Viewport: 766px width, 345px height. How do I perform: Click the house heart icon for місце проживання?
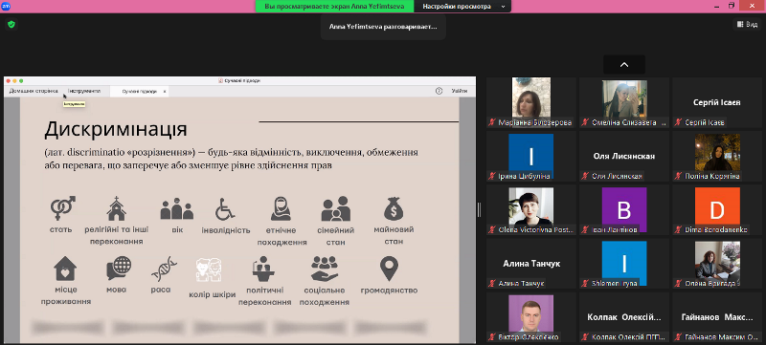click(65, 269)
